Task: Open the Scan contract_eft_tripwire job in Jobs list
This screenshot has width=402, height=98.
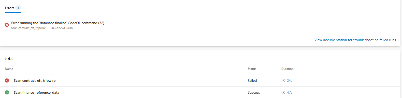Action: pyautogui.click(x=35, y=80)
